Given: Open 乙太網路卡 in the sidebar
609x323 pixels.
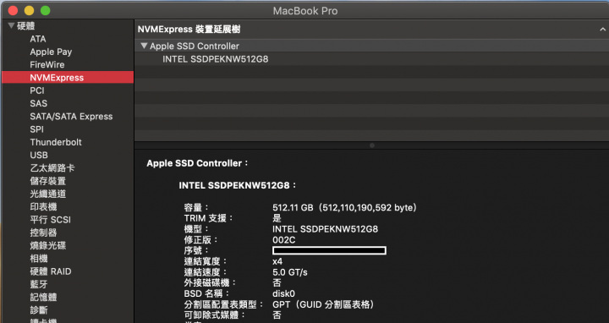Looking at the screenshot, I should click(x=52, y=167).
